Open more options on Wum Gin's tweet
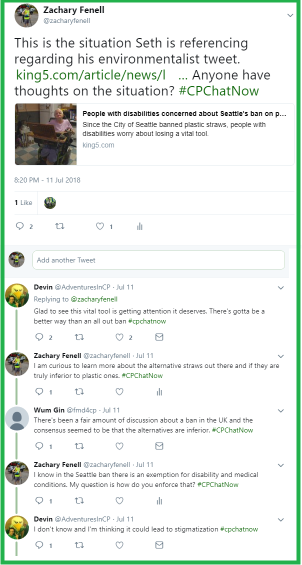Image resolution: width=302 pixels, height=565 pixels. click(280, 411)
